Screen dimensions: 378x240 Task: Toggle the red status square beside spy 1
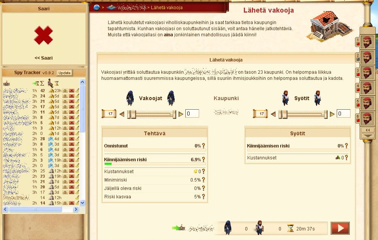tap(357, 44)
